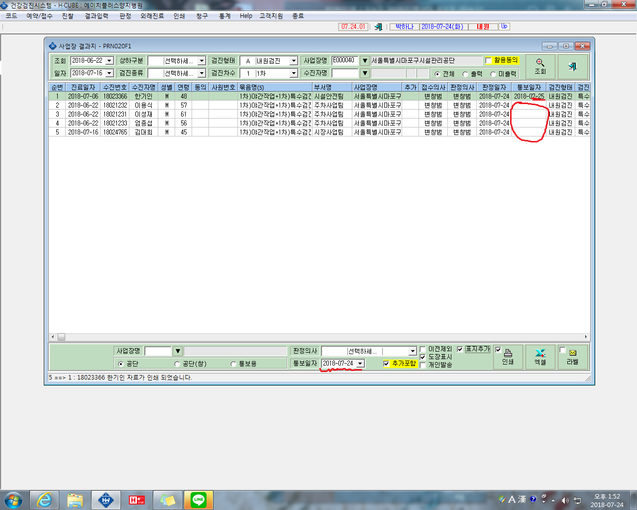Select the 출력 radio button
Image resolution: width=637 pixels, height=510 pixels.
pos(465,74)
